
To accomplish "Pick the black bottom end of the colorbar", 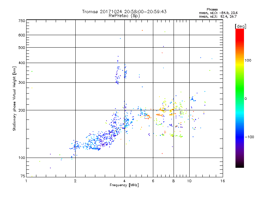I will pyautogui.click(x=240, y=165).
